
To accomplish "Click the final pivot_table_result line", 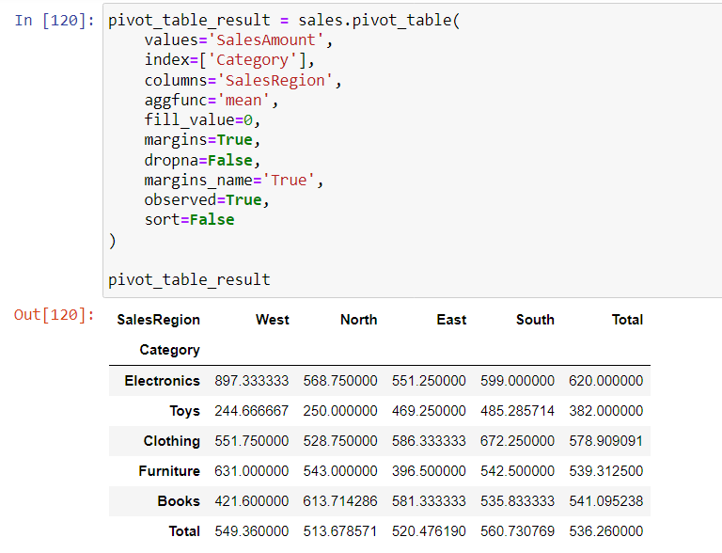I will click(189, 279).
